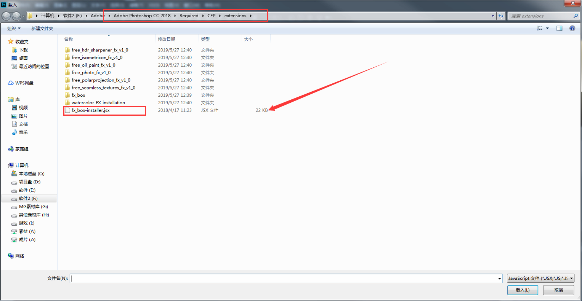Click the 载入(L) button
This screenshot has width=582, height=301.
tap(523, 290)
